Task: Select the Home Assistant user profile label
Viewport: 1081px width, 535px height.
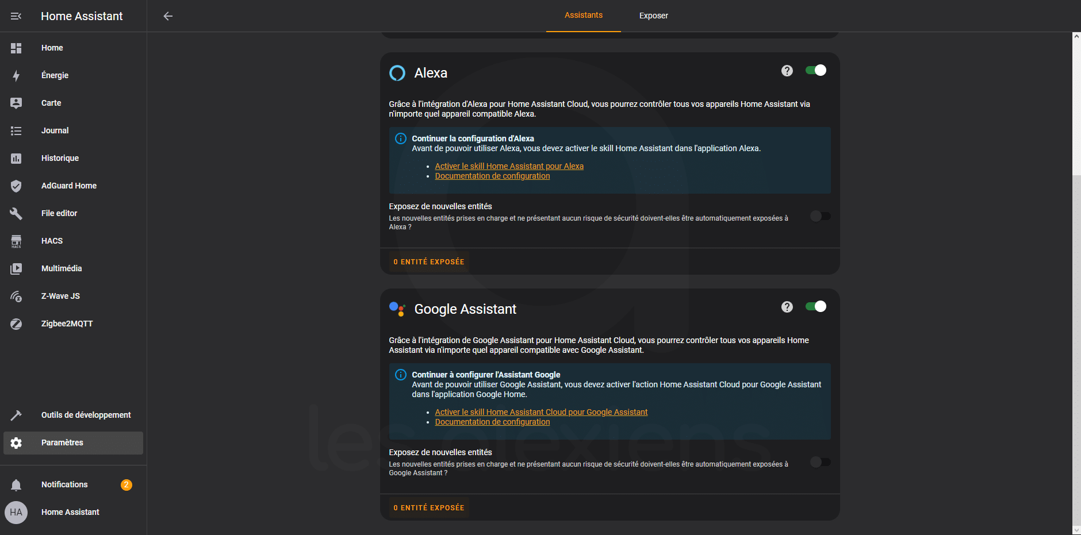Action: (x=70, y=512)
